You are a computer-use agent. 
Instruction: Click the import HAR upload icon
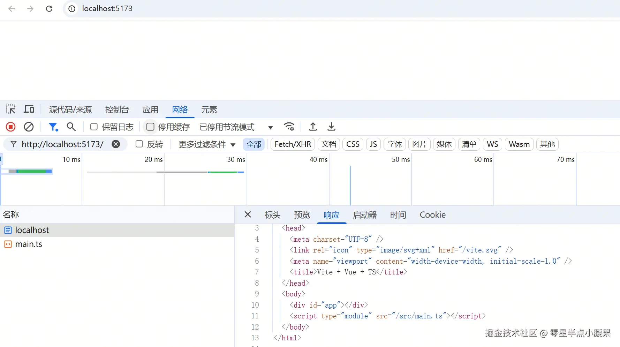click(313, 127)
